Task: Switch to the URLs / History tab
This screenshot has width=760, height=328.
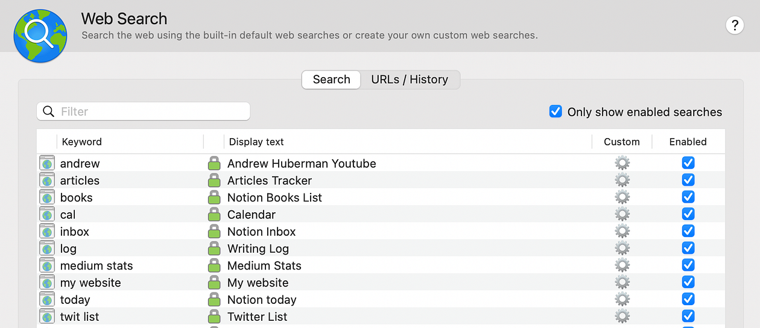Action: pos(410,80)
